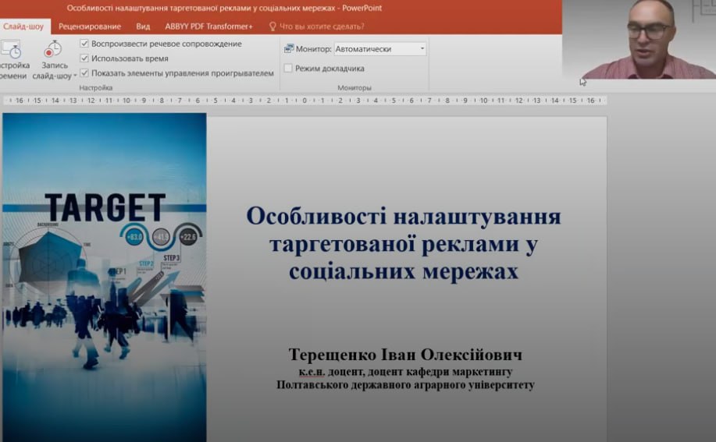Click the 'Что вы хотите сделать?' search field

tap(322, 26)
